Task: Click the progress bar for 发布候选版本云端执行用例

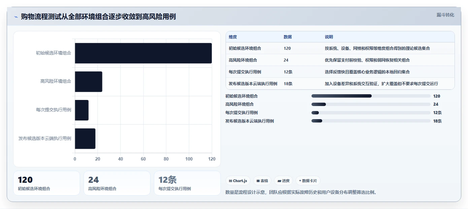Action: click(371, 121)
